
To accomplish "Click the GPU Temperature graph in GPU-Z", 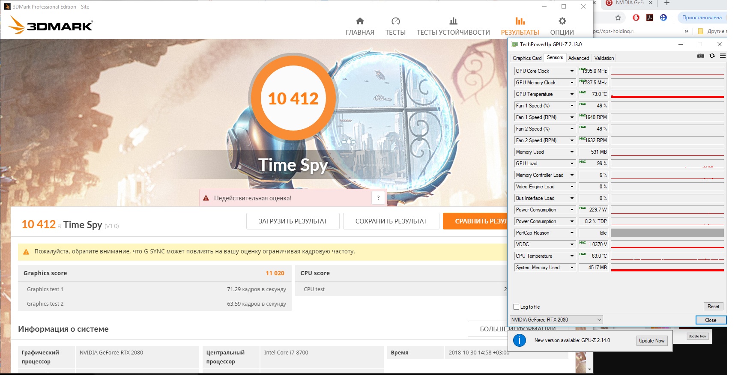I will 667,94.
